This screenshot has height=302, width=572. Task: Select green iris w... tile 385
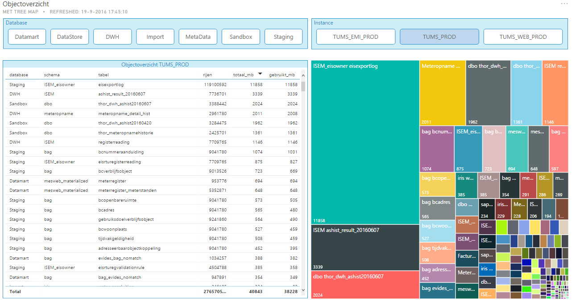(467, 186)
